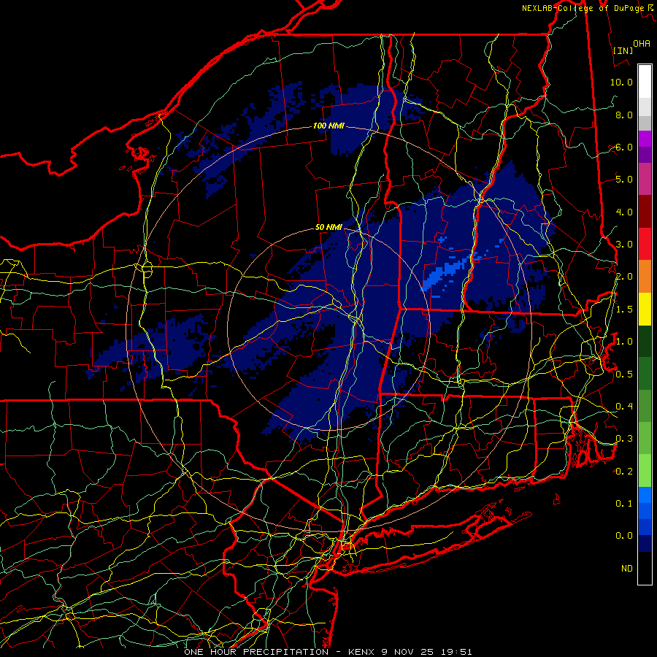
Task: Click the NEXLAB-College of DuPage credit text
Action: point(587,8)
